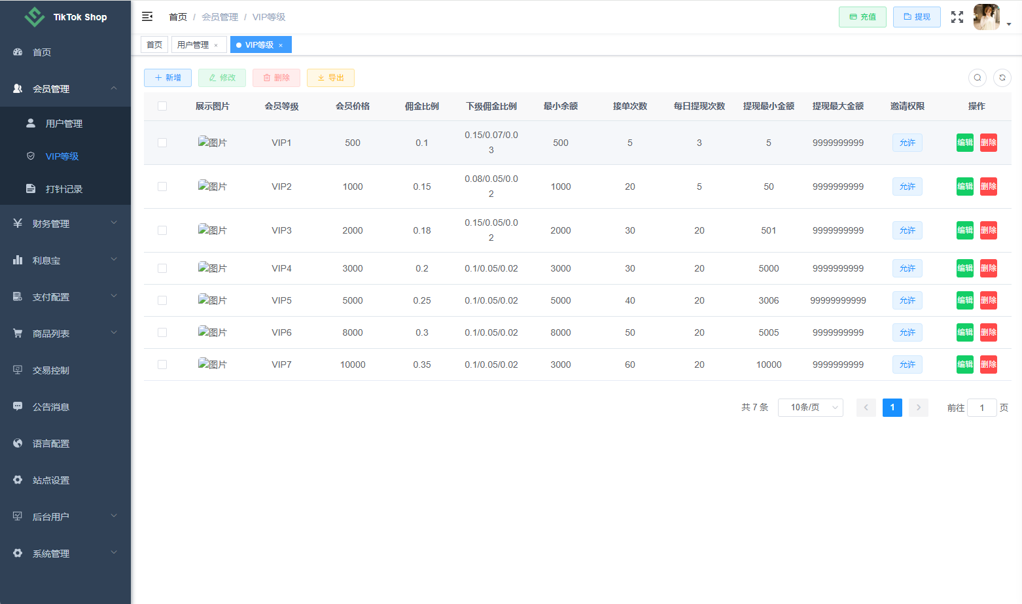Screen dimensions: 1022x604
Task: Expand the 支付配置 sidebar menu
Action: [x=65, y=297]
